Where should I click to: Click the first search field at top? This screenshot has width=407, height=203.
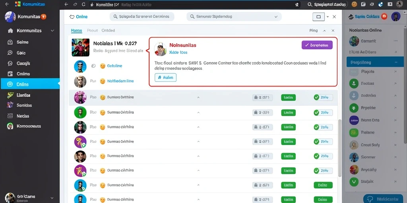point(142,17)
